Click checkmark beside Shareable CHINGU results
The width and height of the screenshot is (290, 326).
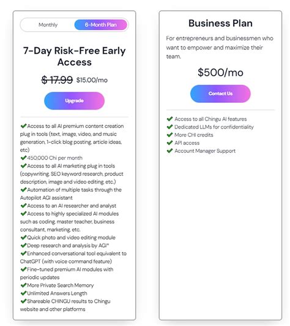[x=23, y=301]
